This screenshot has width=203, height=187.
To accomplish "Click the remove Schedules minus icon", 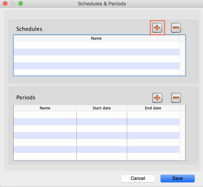I will [x=176, y=28].
